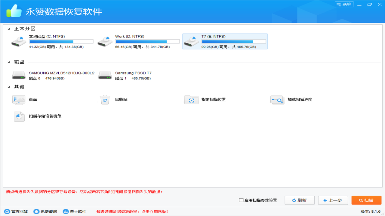Open 加载扫描进度 to load scan progress
The height and width of the screenshot is (216, 385).
click(277, 100)
